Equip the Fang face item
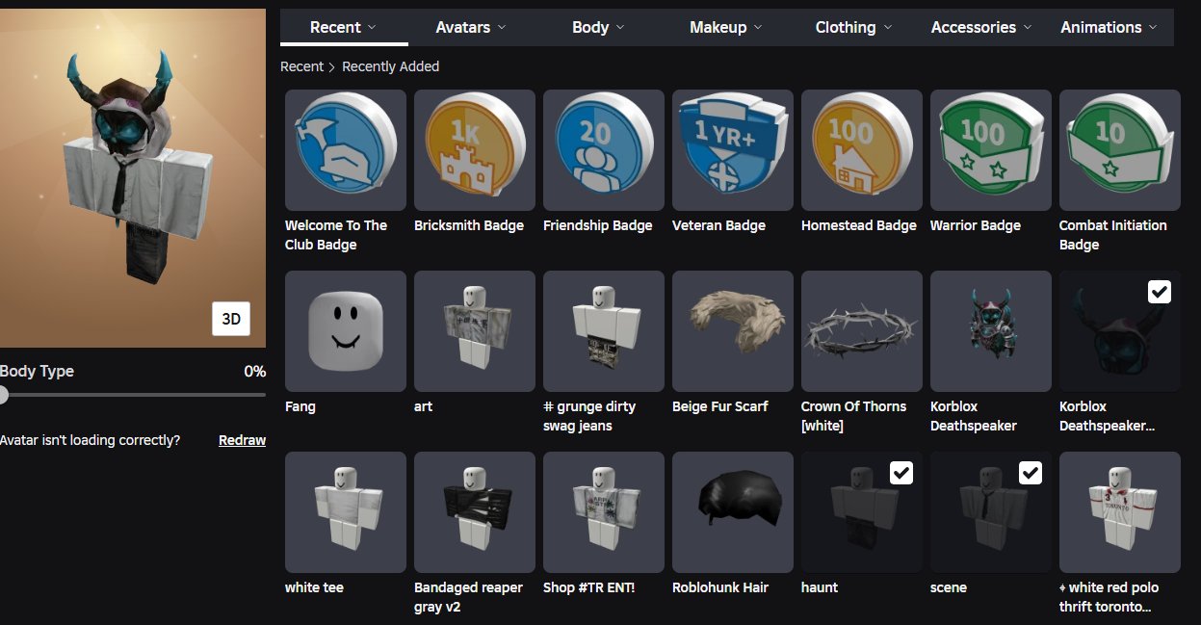This screenshot has height=625, width=1201. point(346,331)
